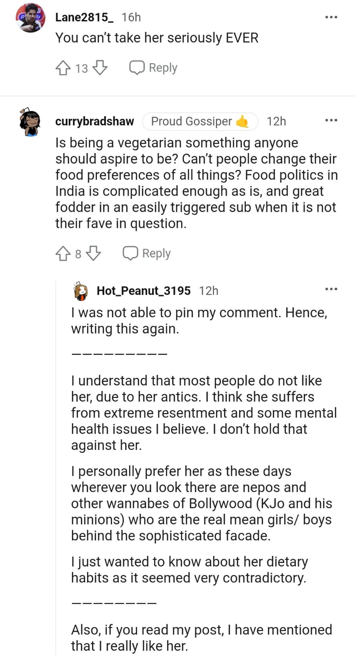355x655 pixels.
Task: Reply to Lane2815_'s comment
Action: [163, 68]
